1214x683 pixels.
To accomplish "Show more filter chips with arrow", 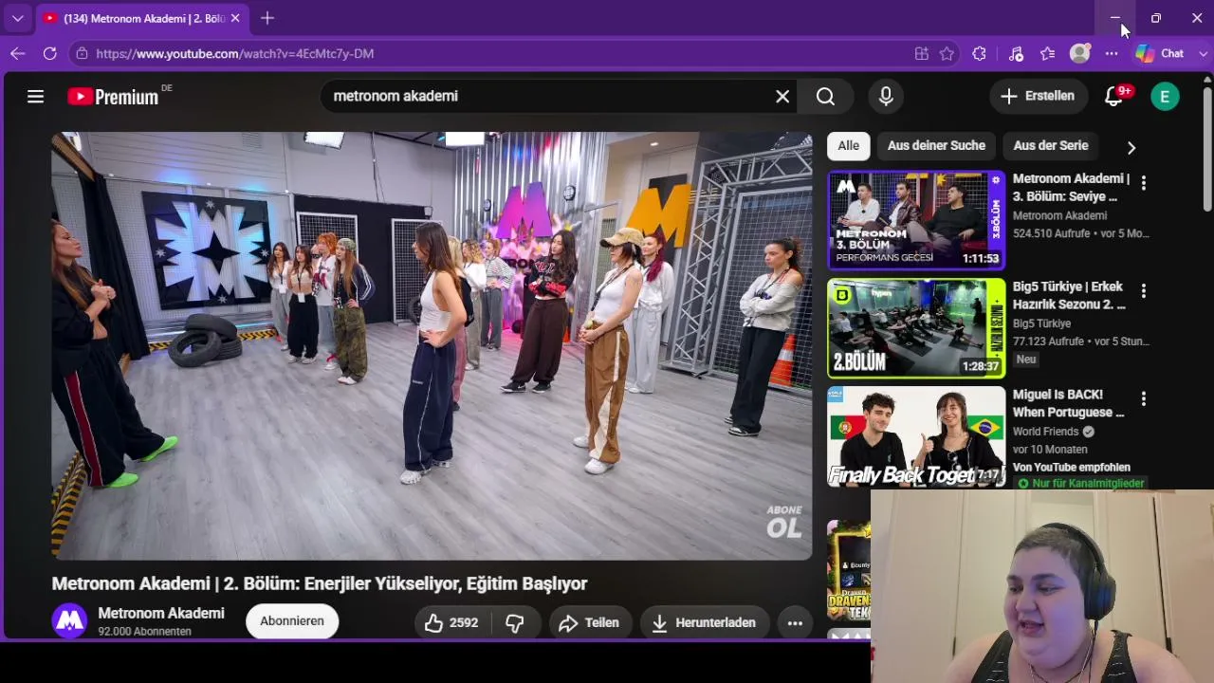I will pos(1131,147).
